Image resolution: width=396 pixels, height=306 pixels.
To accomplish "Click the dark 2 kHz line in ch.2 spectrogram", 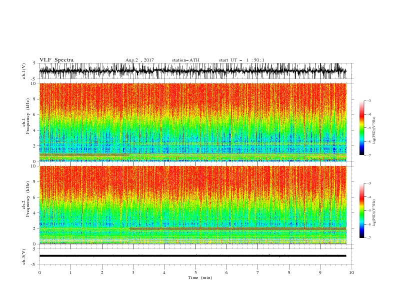I will pyautogui.click(x=238, y=228).
